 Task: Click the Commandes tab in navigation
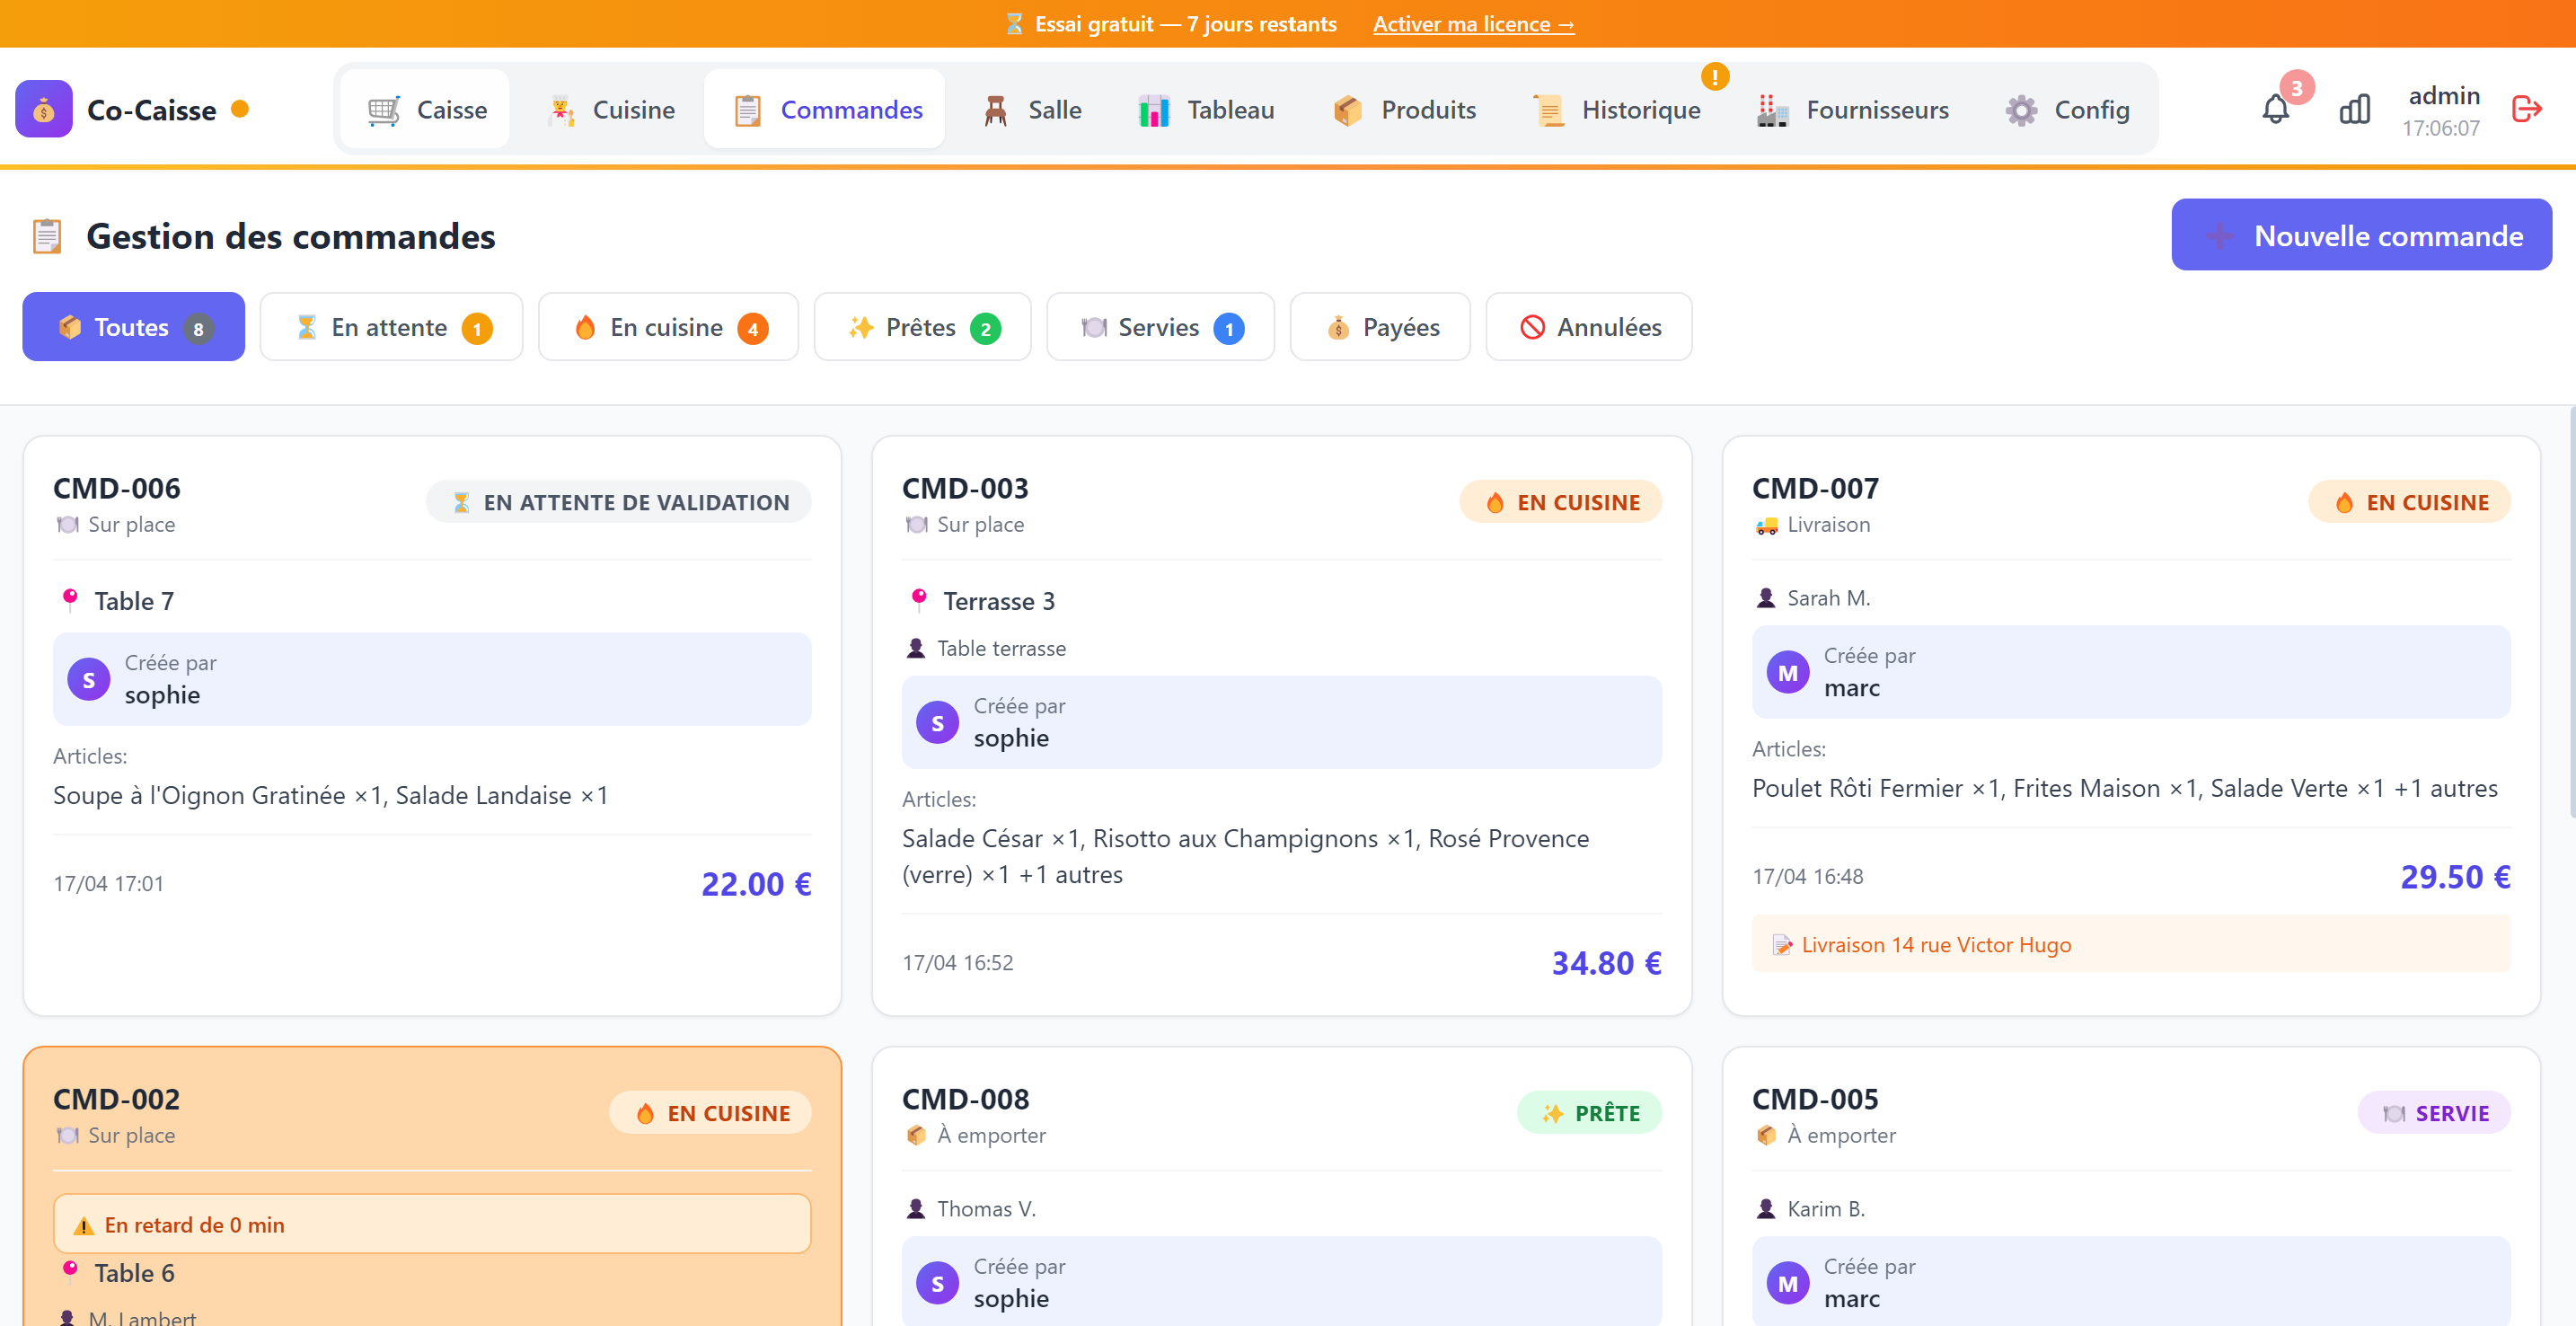tap(824, 109)
